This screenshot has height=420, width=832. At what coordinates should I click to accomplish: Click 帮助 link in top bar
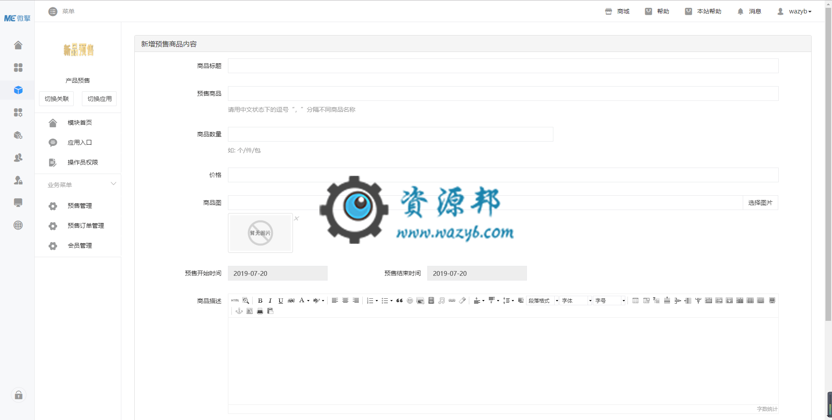point(657,11)
